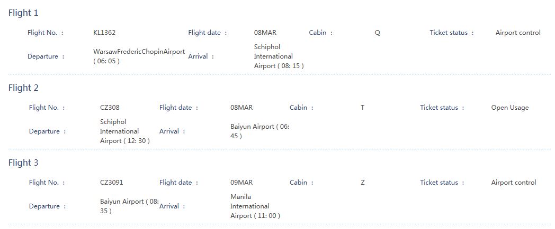This screenshot has width=555, height=229.
Task: Click Baiyun Airport arrival 06:45 text
Action: [x=260, y=131]
